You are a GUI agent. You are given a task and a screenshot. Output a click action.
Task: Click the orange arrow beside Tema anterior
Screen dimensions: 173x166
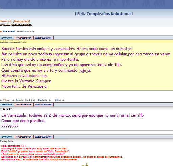(x=1, y=32)
